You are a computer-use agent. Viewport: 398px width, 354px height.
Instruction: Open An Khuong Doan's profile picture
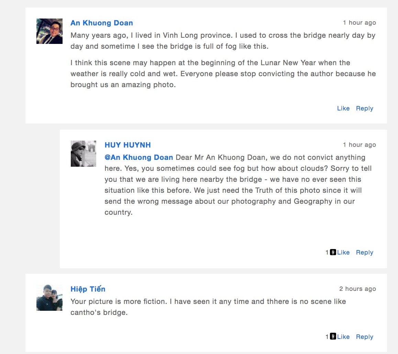click(x=49, y=31)
